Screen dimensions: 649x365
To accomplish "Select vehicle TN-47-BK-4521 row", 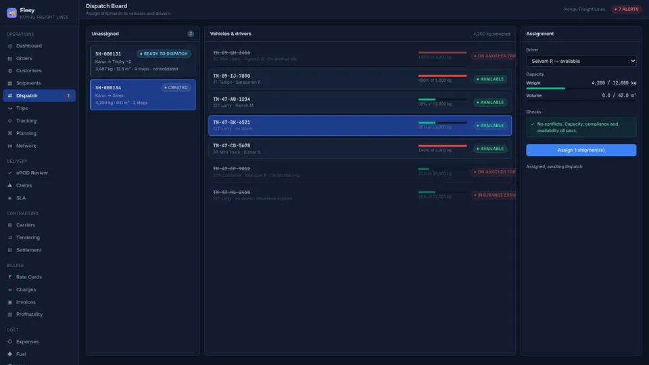I will 360,126.
